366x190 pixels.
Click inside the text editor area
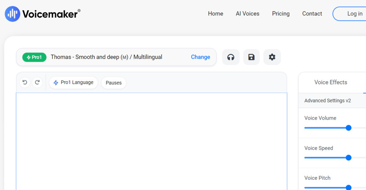point(151,141)
